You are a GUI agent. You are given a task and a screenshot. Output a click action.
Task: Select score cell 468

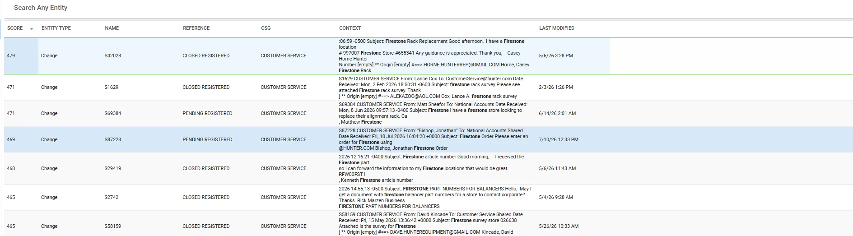click(11, 168)
